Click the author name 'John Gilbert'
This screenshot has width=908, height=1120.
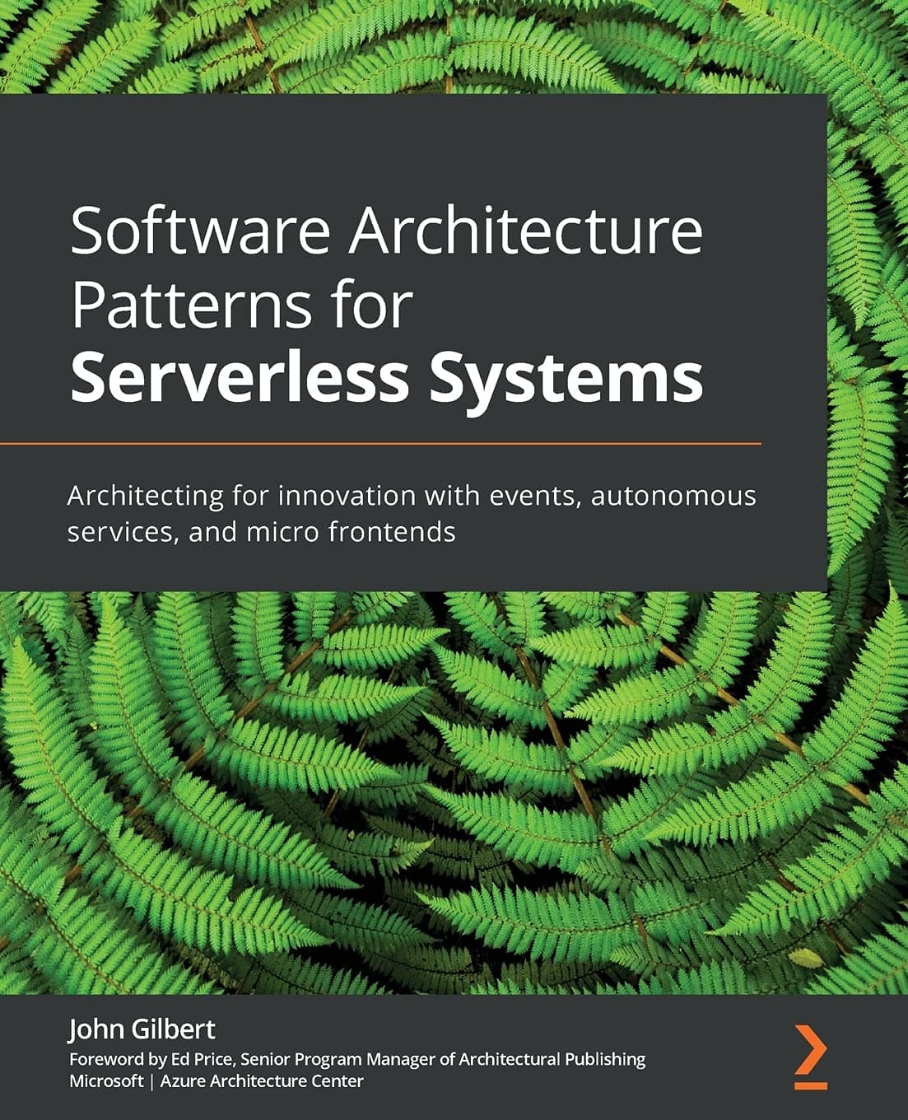[142, 1029]
